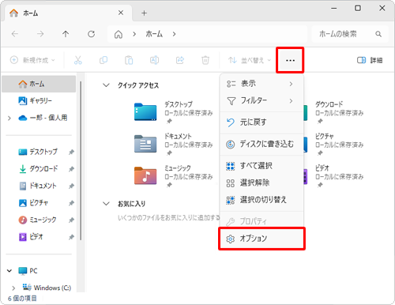Click the Copy toolbar icon
The image size is (395, 305).
103,60
